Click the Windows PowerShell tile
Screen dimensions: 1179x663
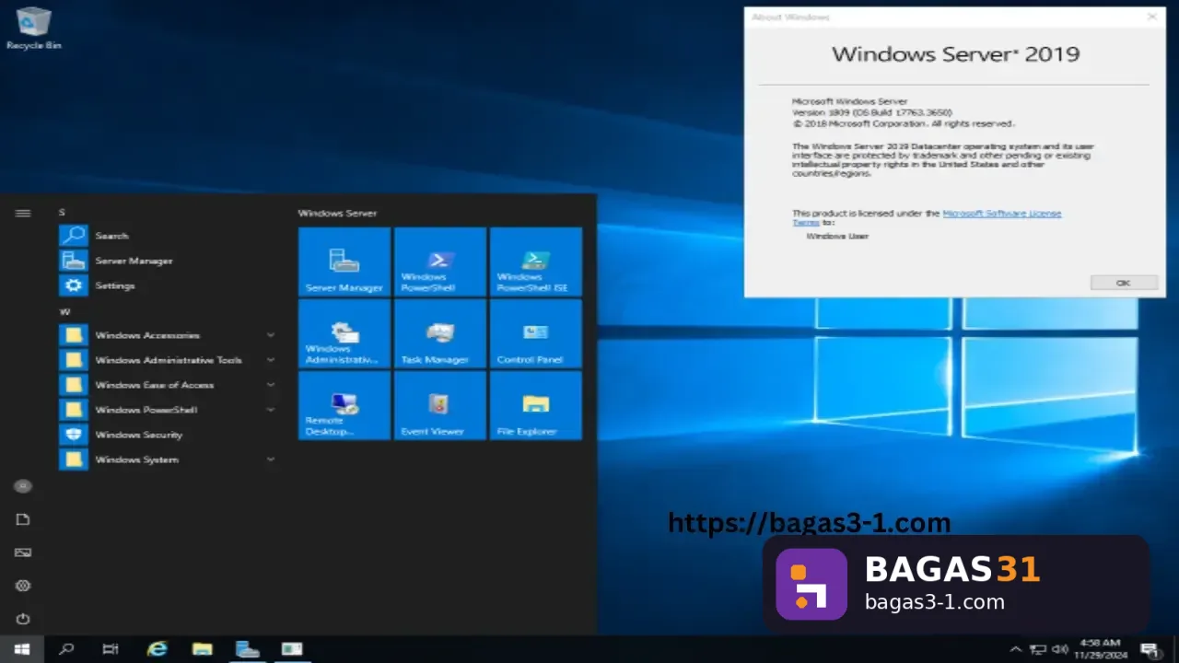(x=440, y=262)
